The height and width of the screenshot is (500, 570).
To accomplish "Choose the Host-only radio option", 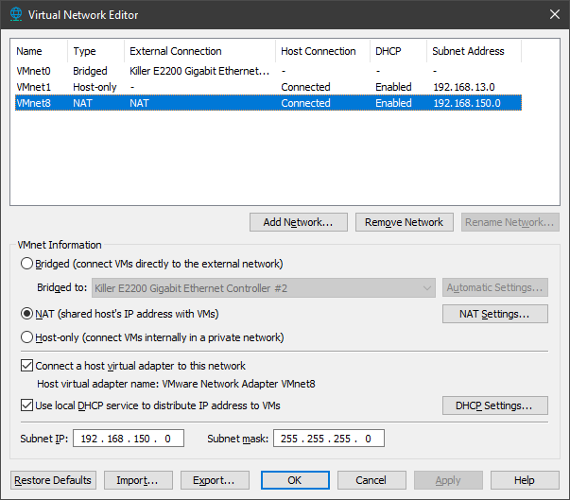I will (26, 337).
